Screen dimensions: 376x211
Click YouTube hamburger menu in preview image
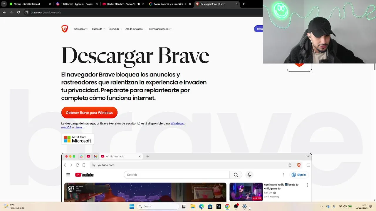tap(68, 175)
